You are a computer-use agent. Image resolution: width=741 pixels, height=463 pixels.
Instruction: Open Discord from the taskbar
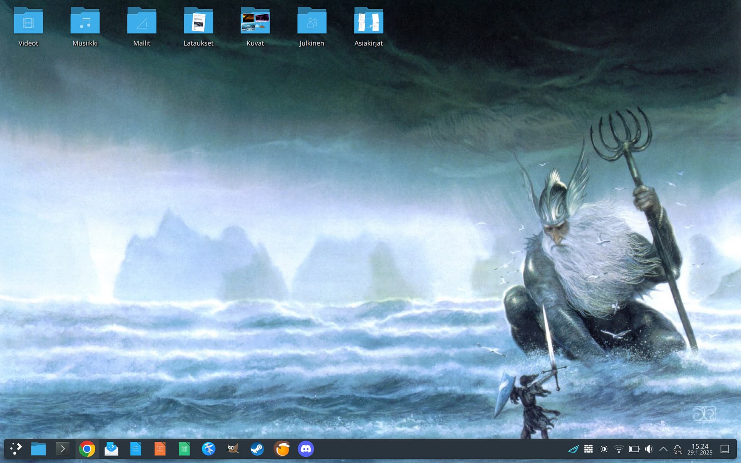(306, 449)
